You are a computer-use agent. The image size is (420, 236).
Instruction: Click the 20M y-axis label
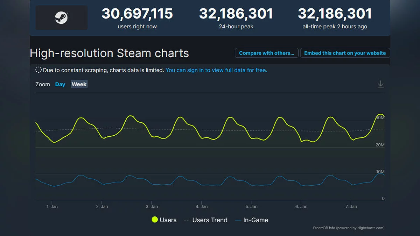[x=380, y=145]
